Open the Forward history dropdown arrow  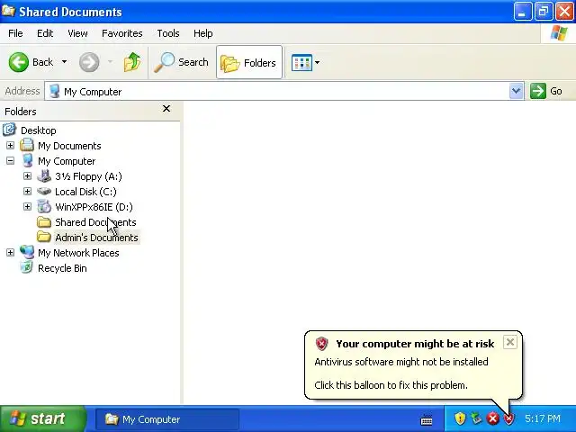click(x=110, y=62)
